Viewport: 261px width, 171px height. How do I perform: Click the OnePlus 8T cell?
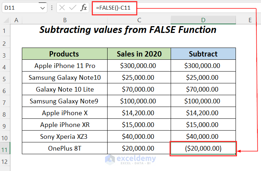[x=65, y=148]
